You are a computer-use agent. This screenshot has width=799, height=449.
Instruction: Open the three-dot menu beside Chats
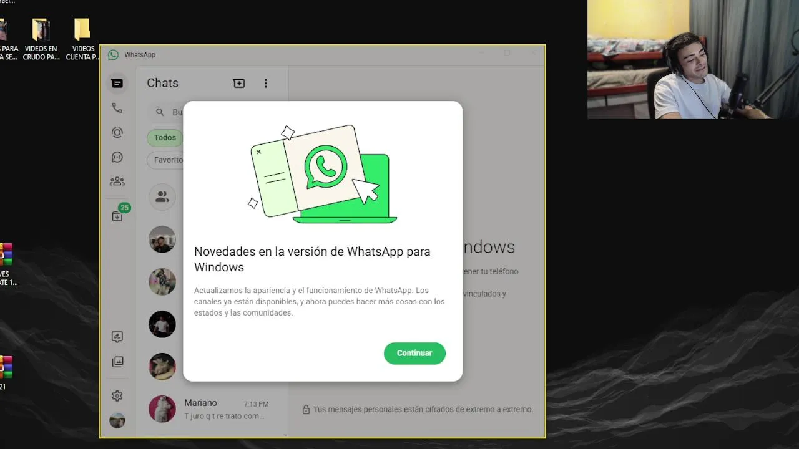[266, 83]
